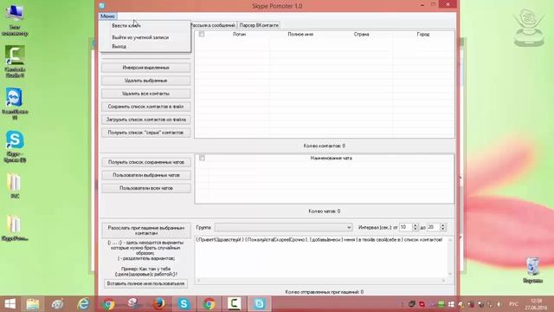
Task: Click Пользователи выбранных чатов button
Action: click(146, 175)
